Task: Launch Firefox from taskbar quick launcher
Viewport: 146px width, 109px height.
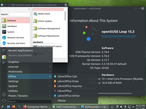Action: coord(14,107)
